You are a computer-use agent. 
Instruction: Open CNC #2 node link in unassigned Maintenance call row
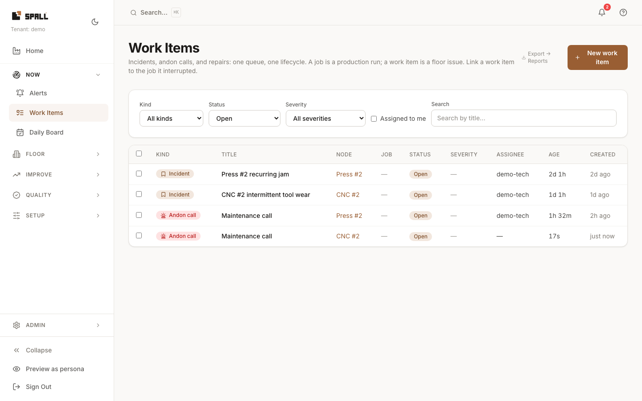[348, 236]
